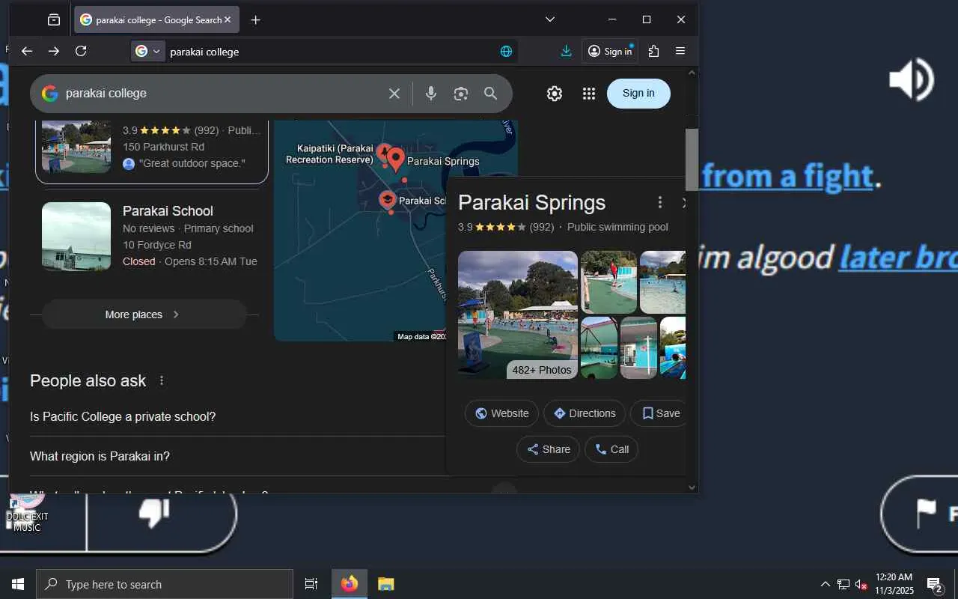Open the "from a fight" link in background
This screenshot has height=599, width=958.
pyautogui.click(x=787, y=175)
